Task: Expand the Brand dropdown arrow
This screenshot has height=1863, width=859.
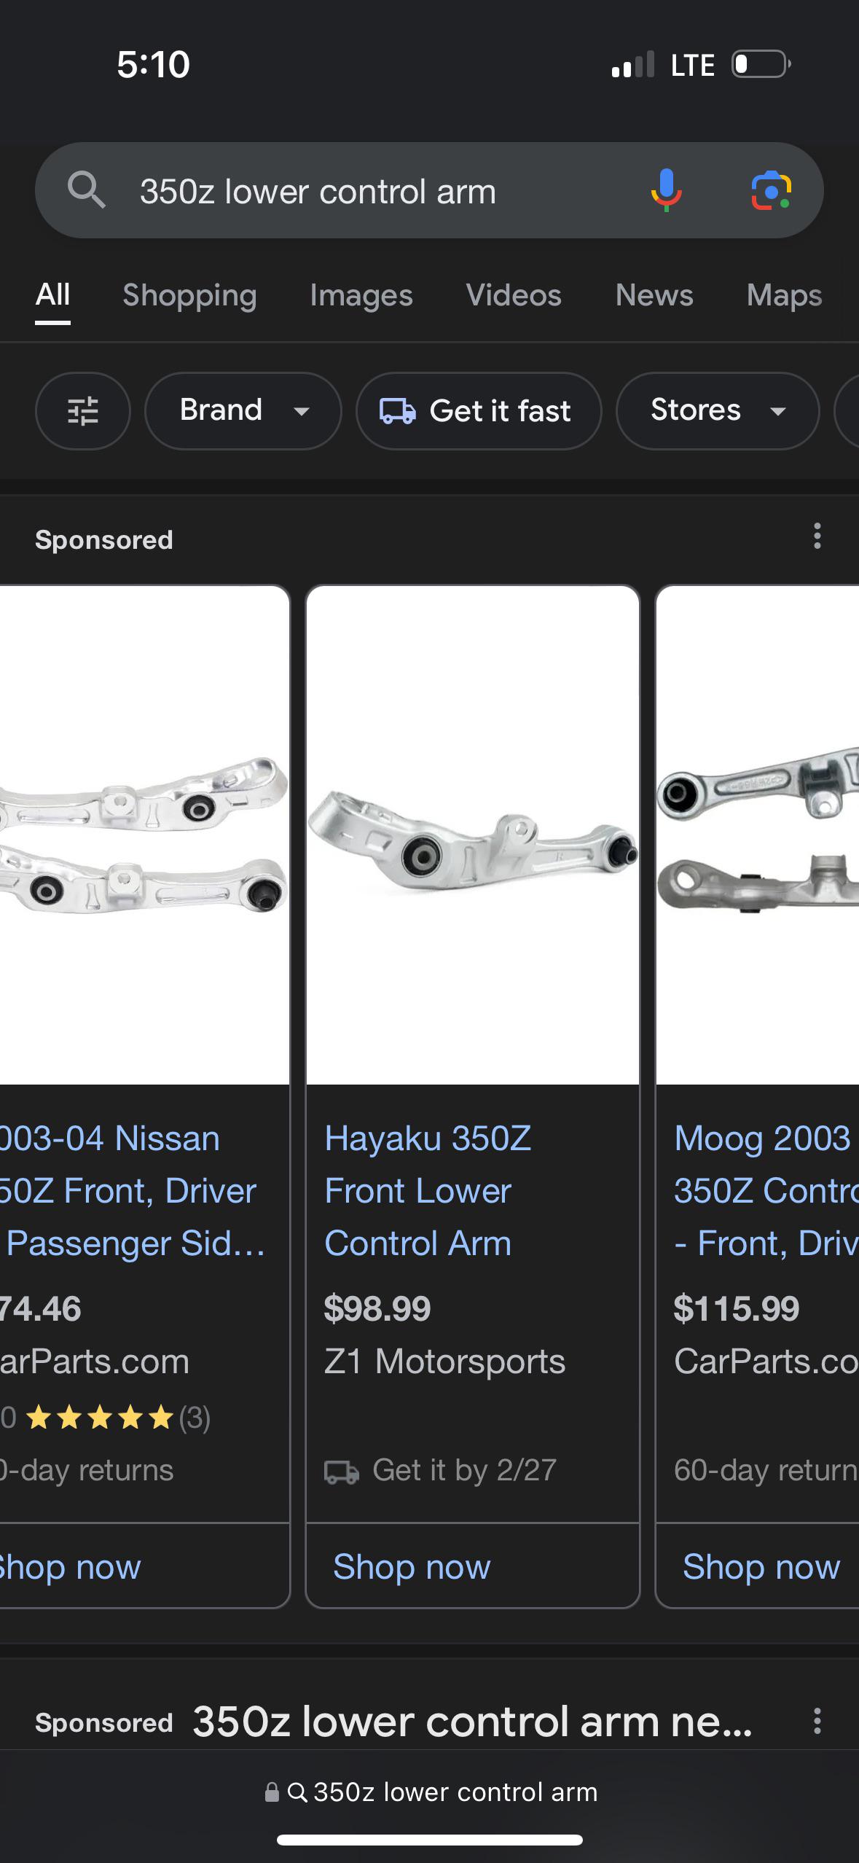Action: [x=303, y=413]
